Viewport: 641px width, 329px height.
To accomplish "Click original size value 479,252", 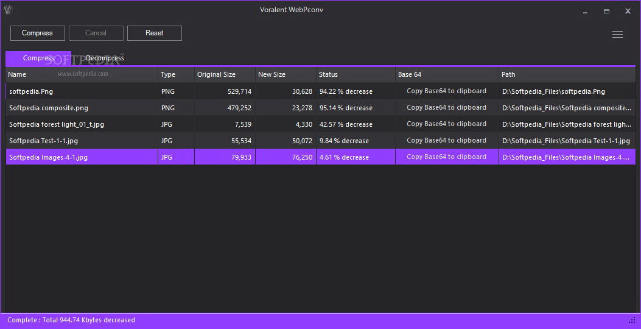I will 240,108.
